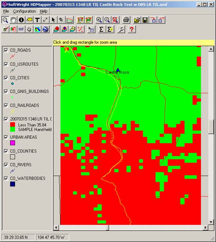The width and height of the screenshot is (216, 242).
Task: Click the add layer red plus icon
Action: click(56, 29)
